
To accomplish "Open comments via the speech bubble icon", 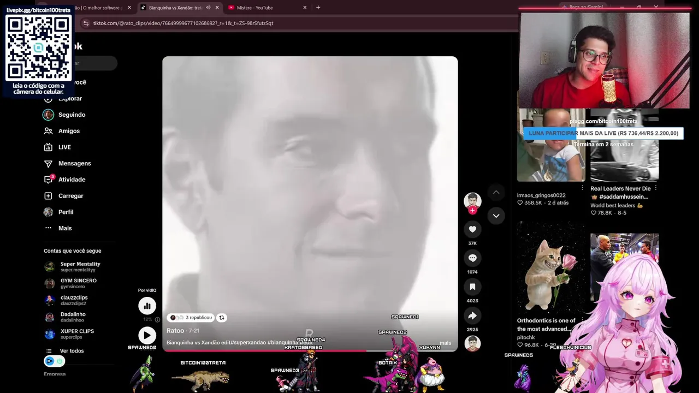I will (x=472, y=258).
